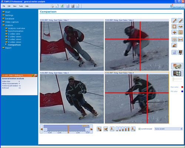The image size is (185, 148).
Task: Open the Tools menu
Action: pyautogui.click(x=21, y=6)
